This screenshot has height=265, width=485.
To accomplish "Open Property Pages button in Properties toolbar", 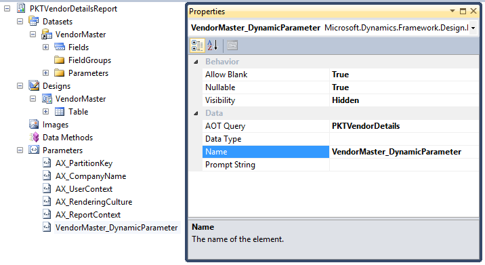I will click(x=232, y=45).
